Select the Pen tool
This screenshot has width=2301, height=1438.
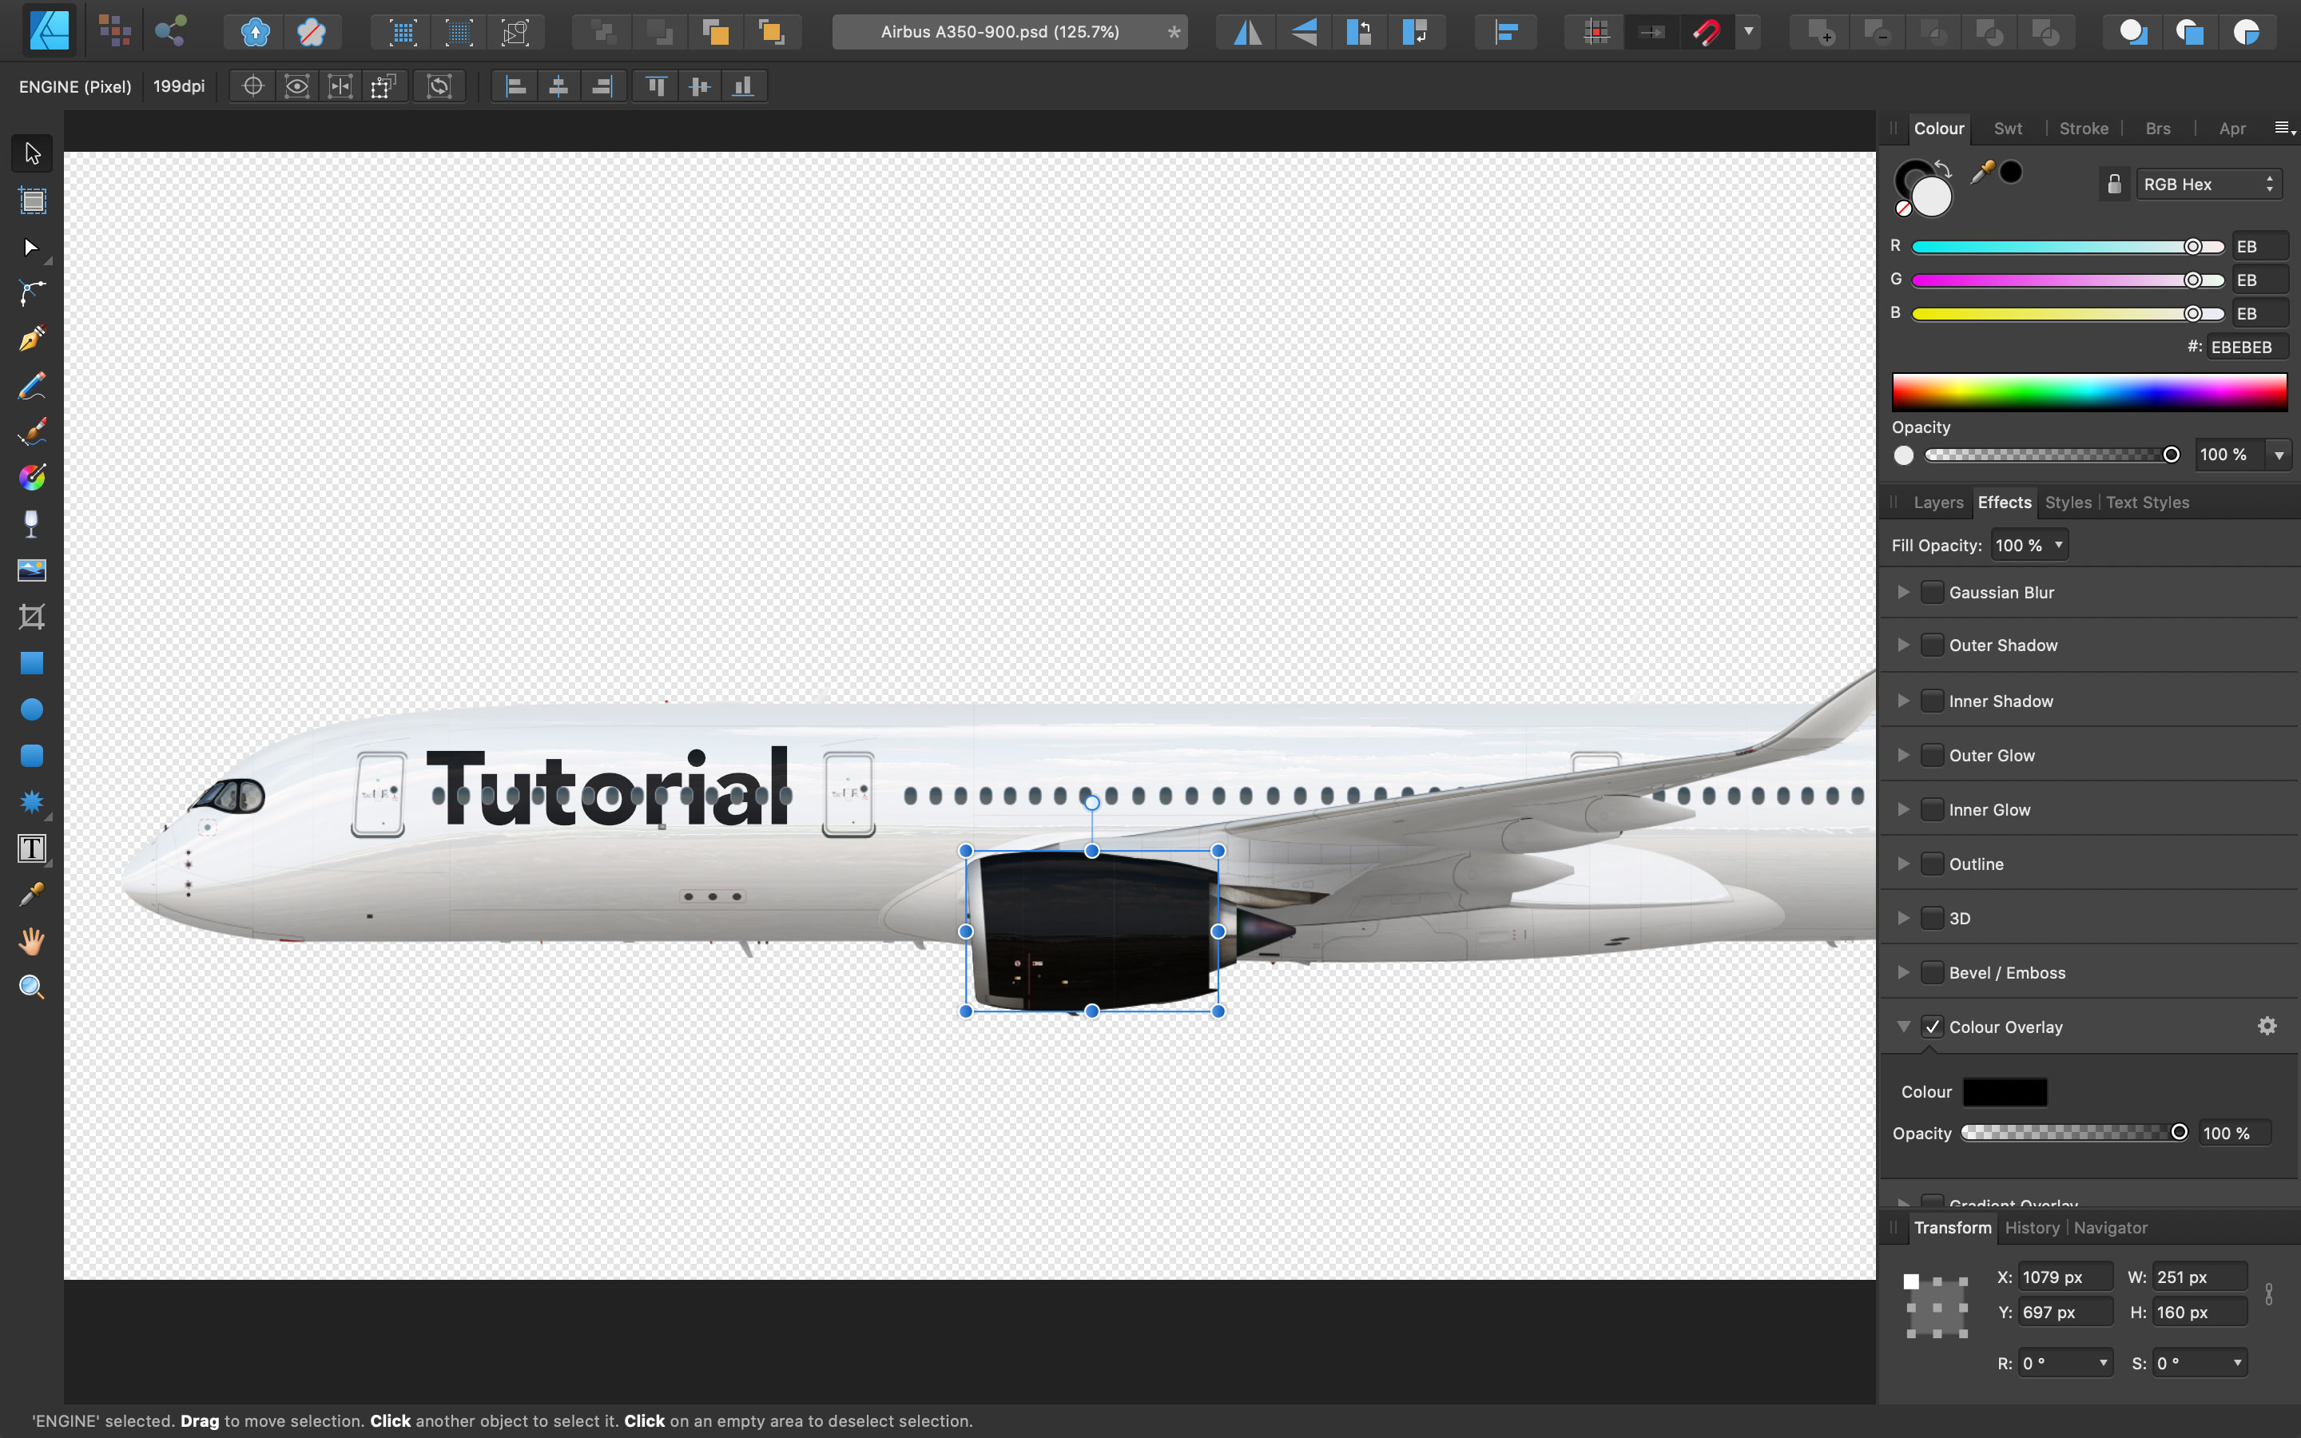click(31, 339)
